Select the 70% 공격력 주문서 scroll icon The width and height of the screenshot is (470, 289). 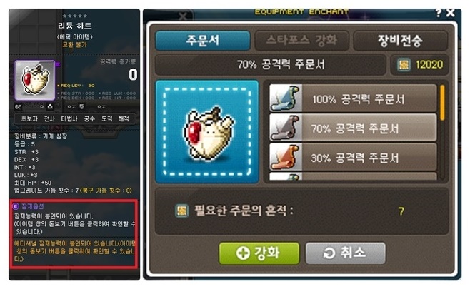click(286, 128)
